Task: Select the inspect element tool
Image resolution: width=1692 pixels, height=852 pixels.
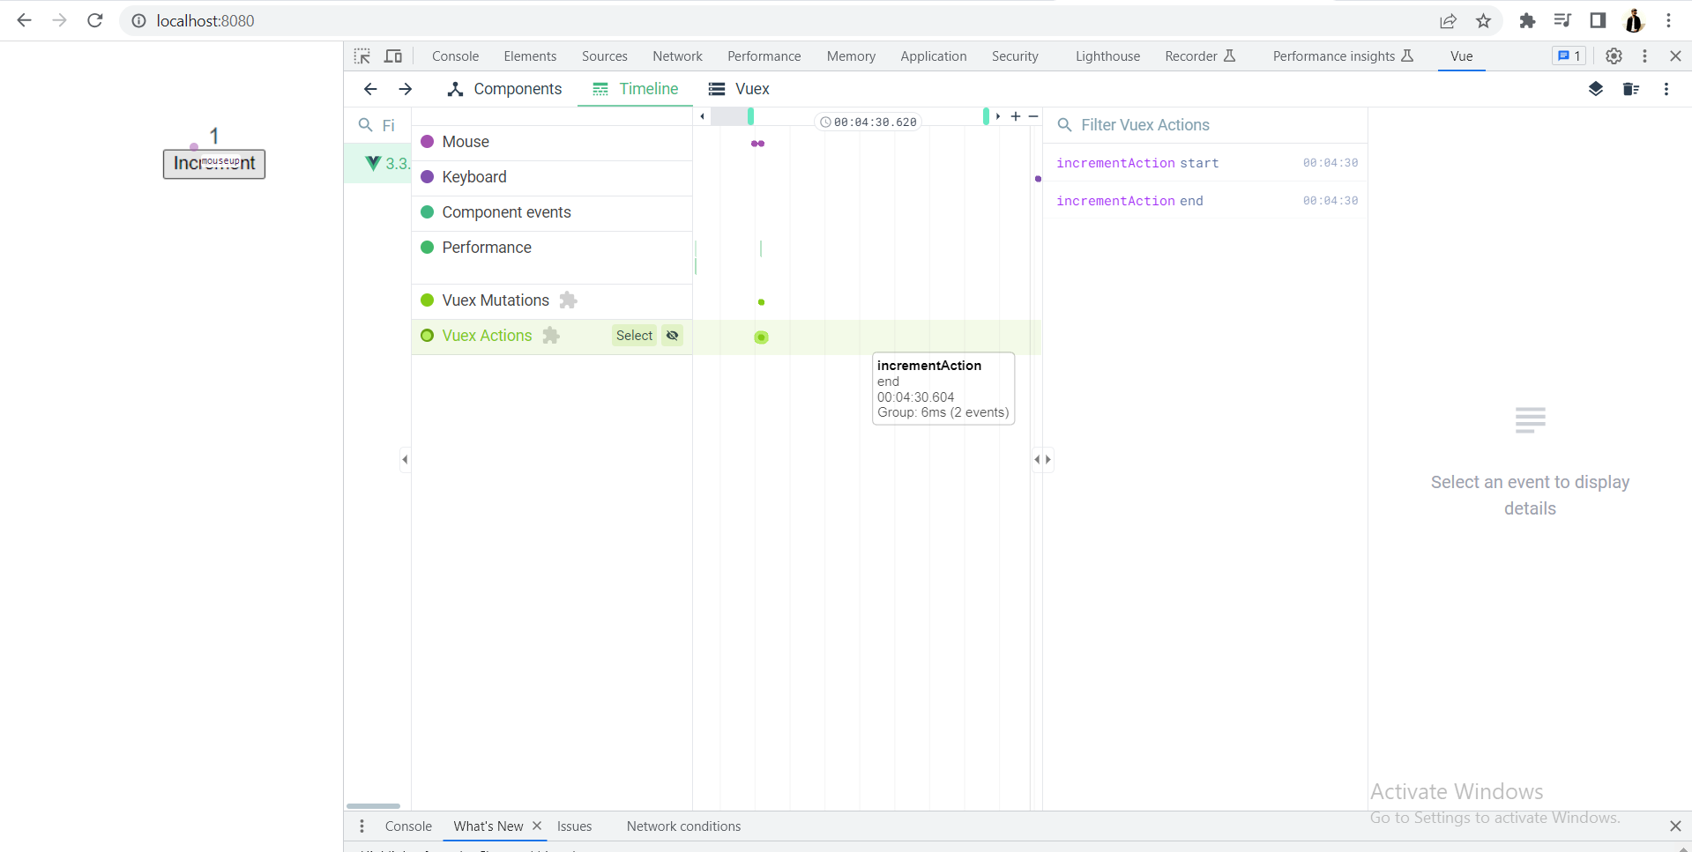Action: 362,56
